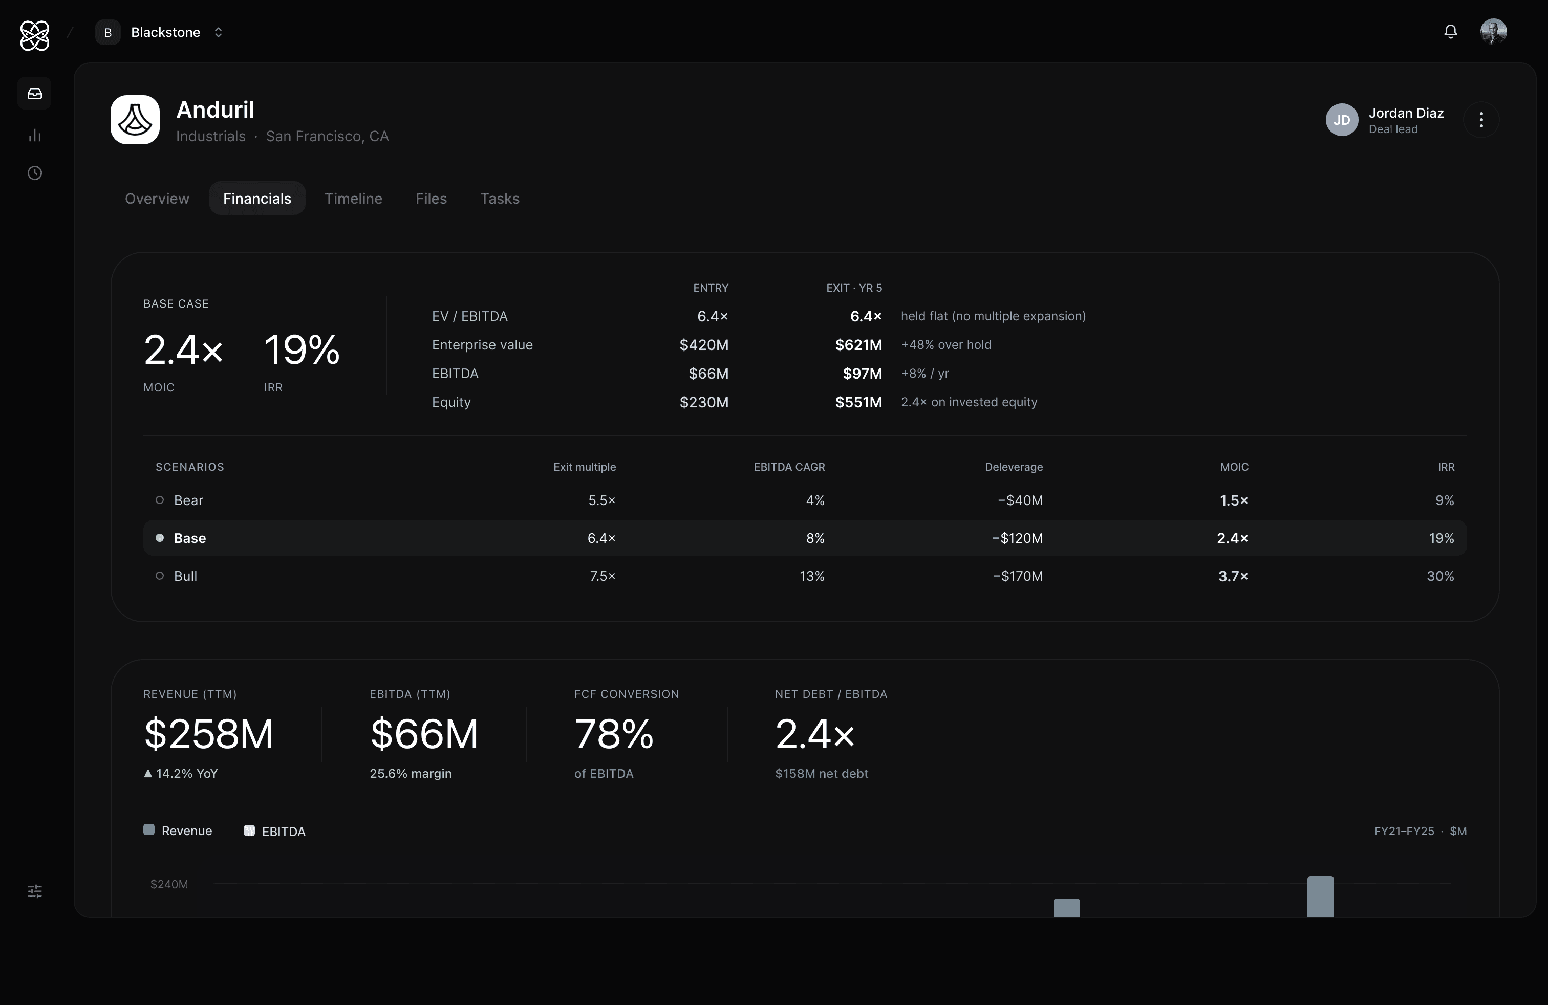Image resolution: width=1548 pixels, height=1005 pixels.
Task: Click the $258M revenue TTM figure
Action: [208, 734]
